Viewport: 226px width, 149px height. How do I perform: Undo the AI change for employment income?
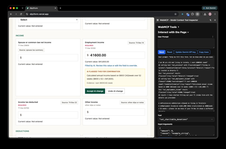pyautogui.click(x=116, y=91)
